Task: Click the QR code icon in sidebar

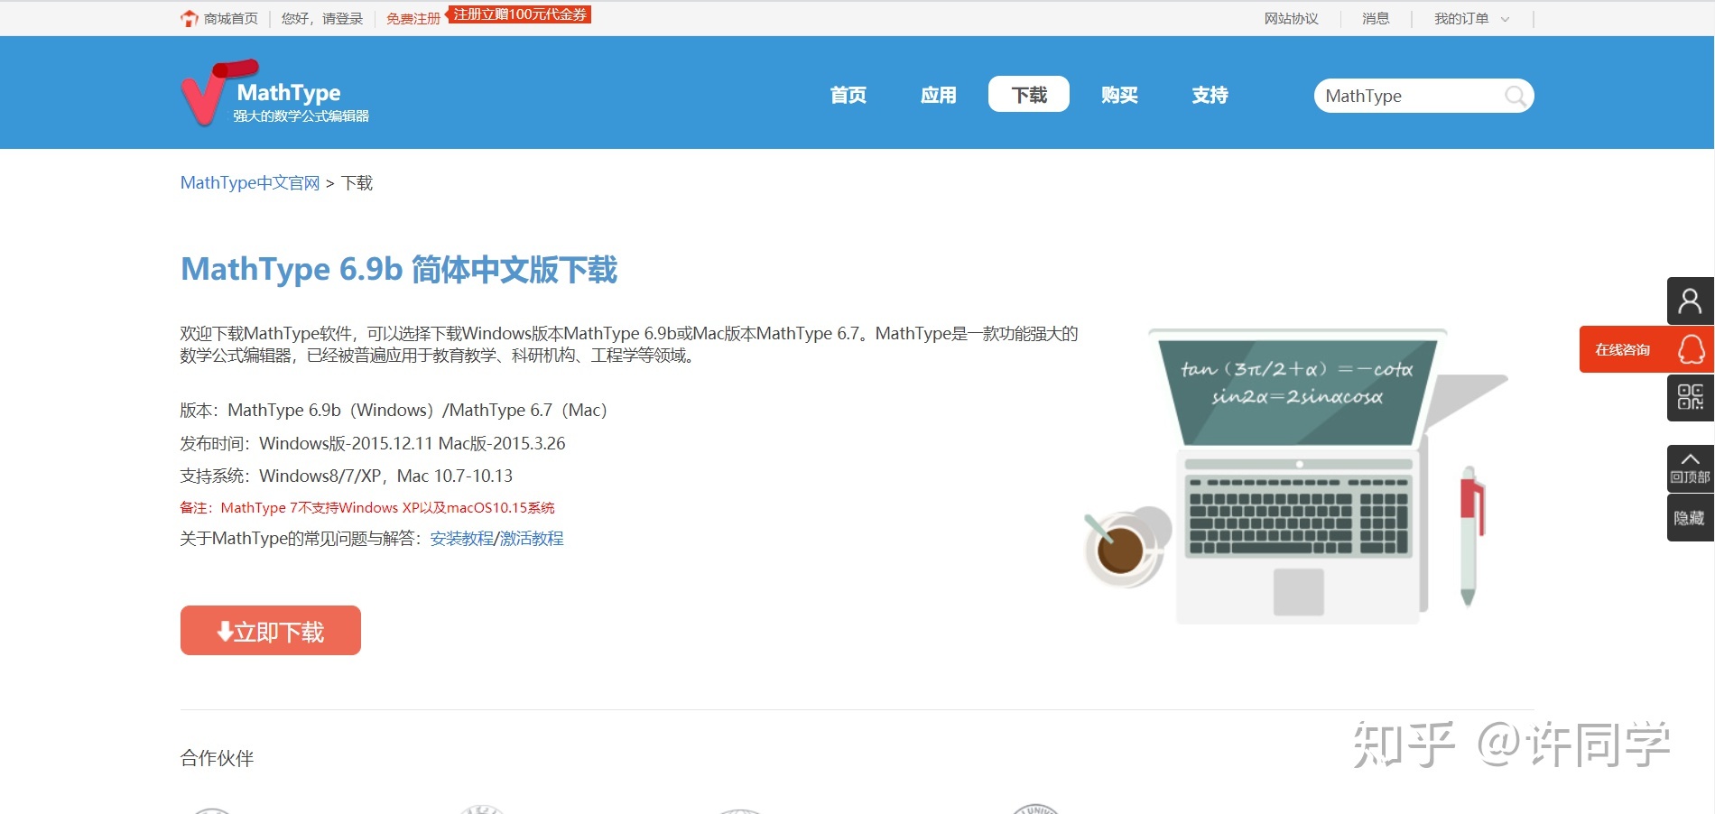Action: 1690,397
